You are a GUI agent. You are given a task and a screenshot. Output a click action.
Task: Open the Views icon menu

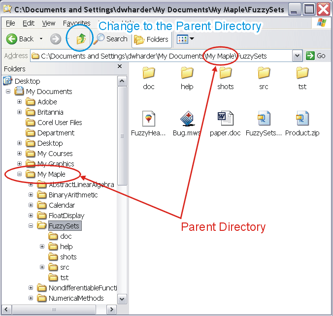click(182, 39)
